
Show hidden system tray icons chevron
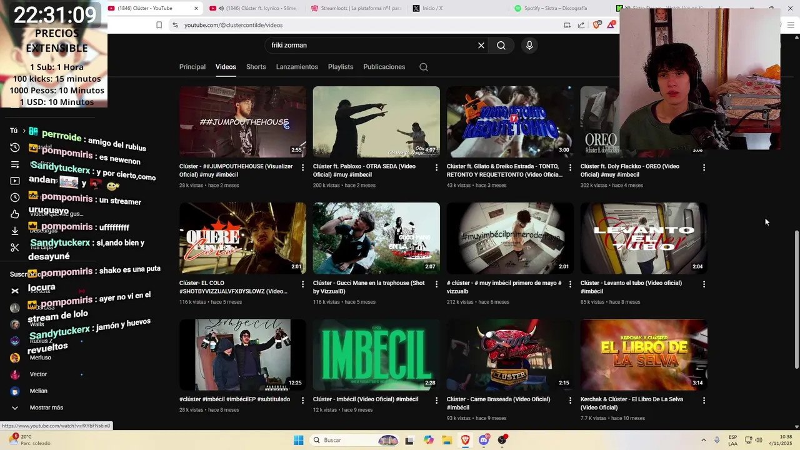tap(703, 440)
